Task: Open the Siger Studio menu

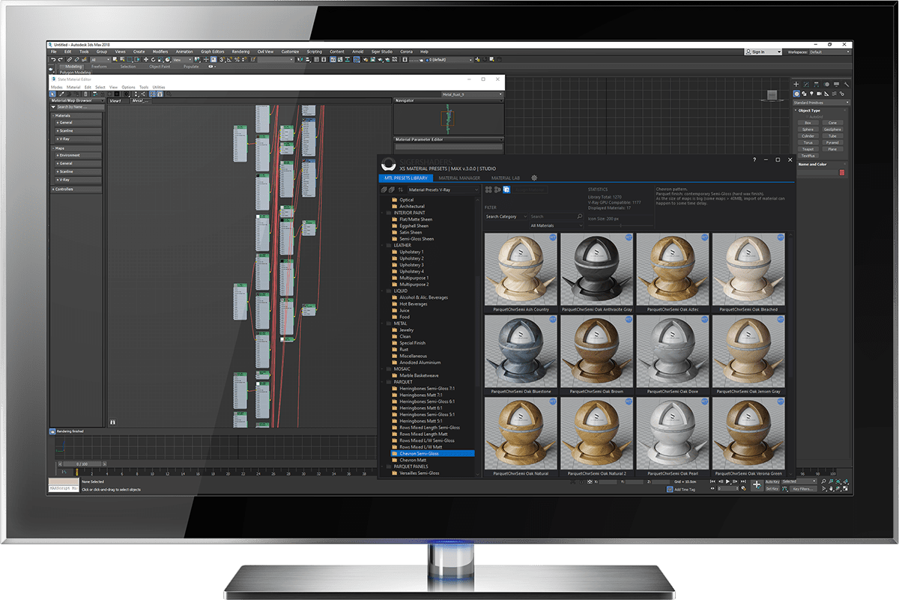Action: (381, 52)
